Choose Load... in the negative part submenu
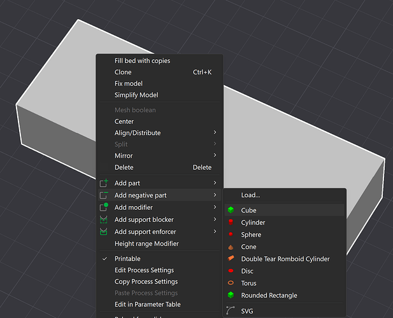This screenshot has height=318, width=393. (250, 195)
